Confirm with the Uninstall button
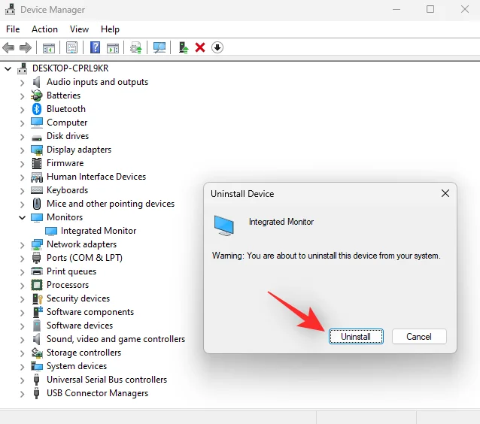Viewport: 480px width, 424px height. point(356,337)
